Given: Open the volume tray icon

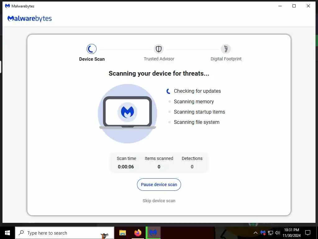Looking at the screenshot, I should point(278,233).
